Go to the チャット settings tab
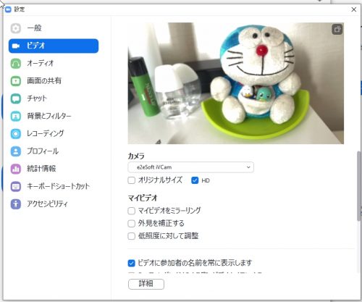Image resolution: width=362 pixels, height=302 pixels. tap(54, 98)
